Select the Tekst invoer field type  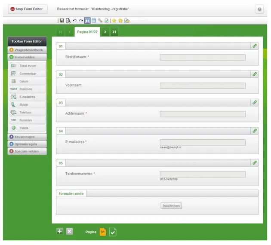pos(27,66)
